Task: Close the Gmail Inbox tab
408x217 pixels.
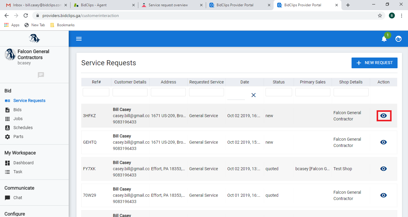Action: [x=66, y=5]
